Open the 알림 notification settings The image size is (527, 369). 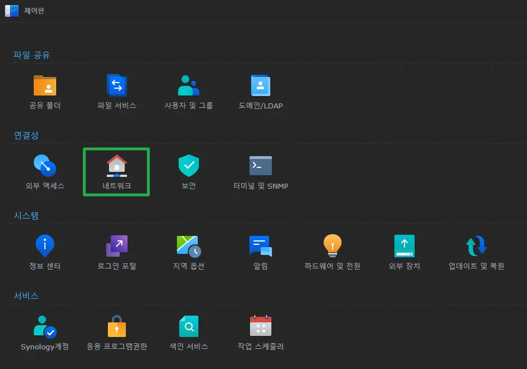coord(261,247)
